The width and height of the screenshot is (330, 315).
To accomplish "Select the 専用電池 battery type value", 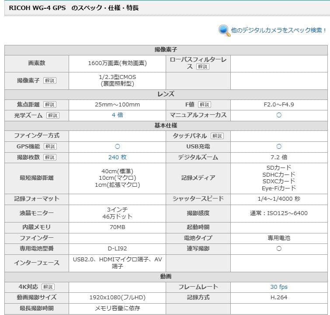I will click(279, 238).
